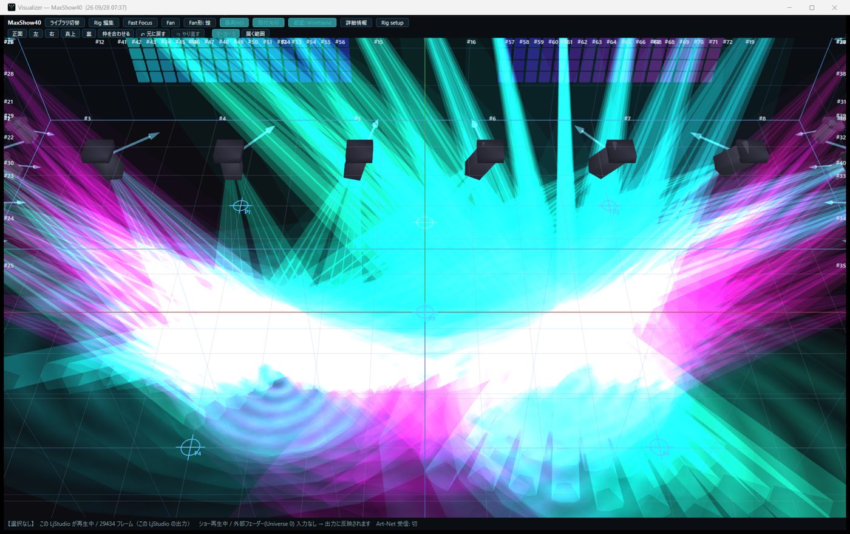Screen dimensions: 850x534
Task: Select fixture #4 moving head
Action: pyautogui.click(x=229, y=159)
